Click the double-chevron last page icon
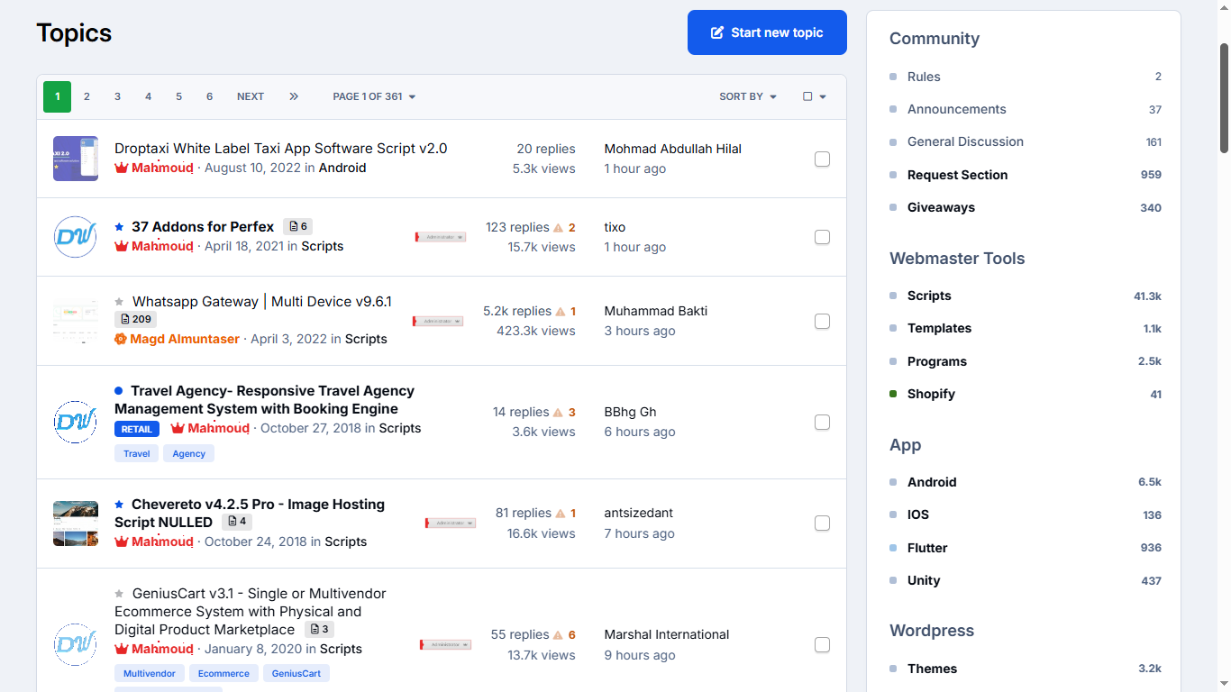The width and height of the screenshot is (1231, 692). (x=294, y=96)
